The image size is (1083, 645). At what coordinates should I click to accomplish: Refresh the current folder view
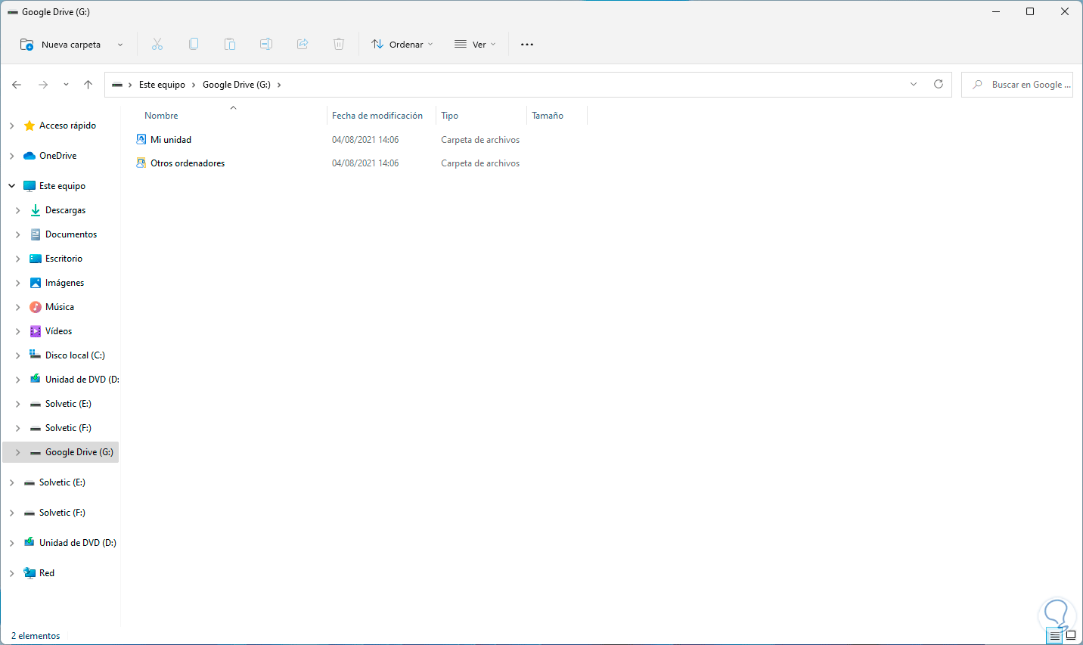pos(939,85)
